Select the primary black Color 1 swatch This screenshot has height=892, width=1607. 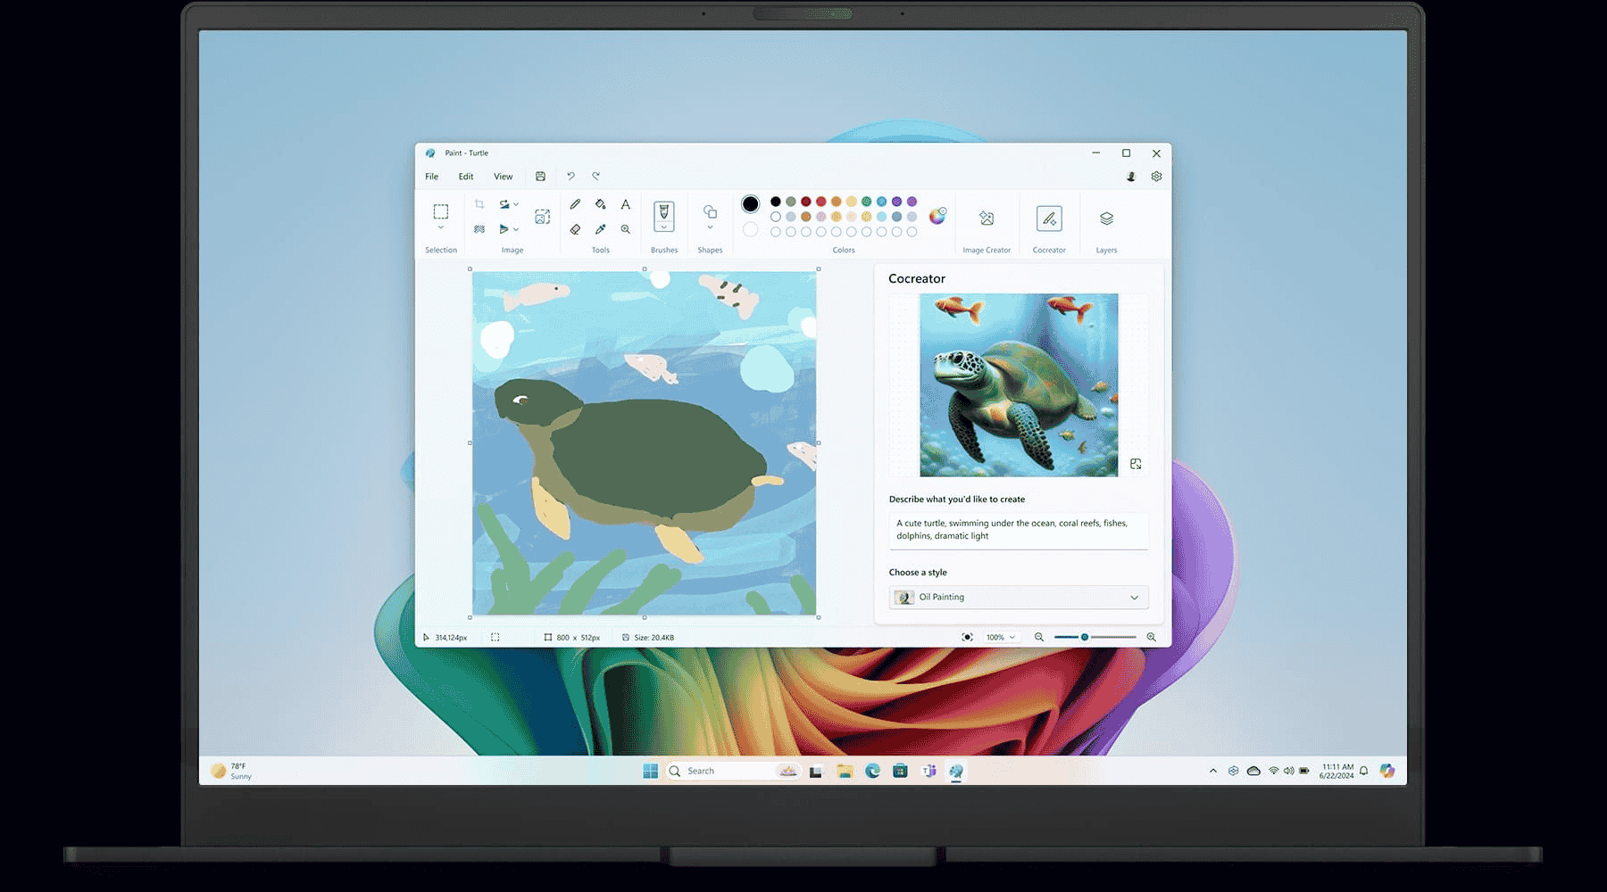click(751, 204)
